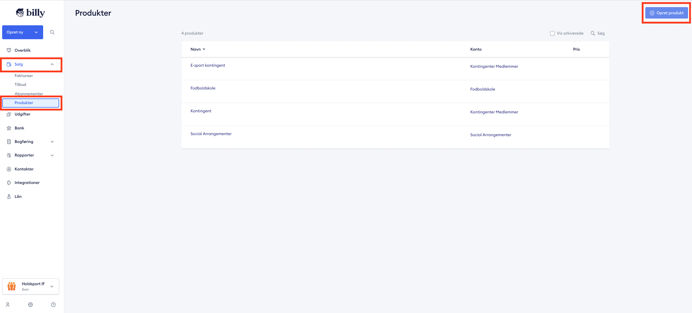Open the settings gear icon
The width and height of the screenshot is (692, 313).
coord(31,305)
